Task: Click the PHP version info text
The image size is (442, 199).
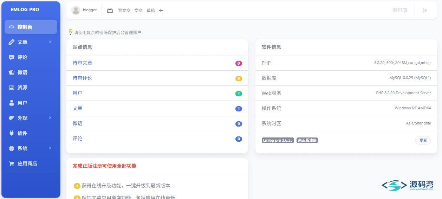Action: pos(403,63)
